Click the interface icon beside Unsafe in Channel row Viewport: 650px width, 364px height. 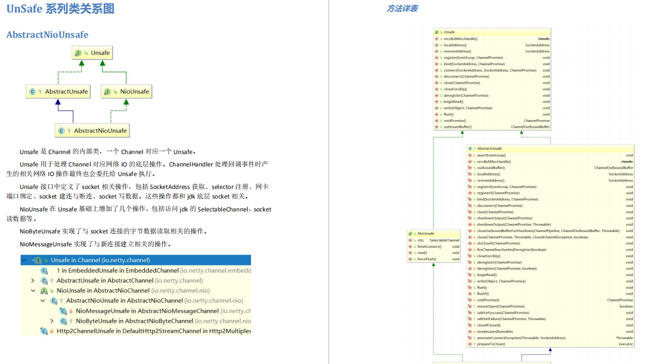click(38, 260)
